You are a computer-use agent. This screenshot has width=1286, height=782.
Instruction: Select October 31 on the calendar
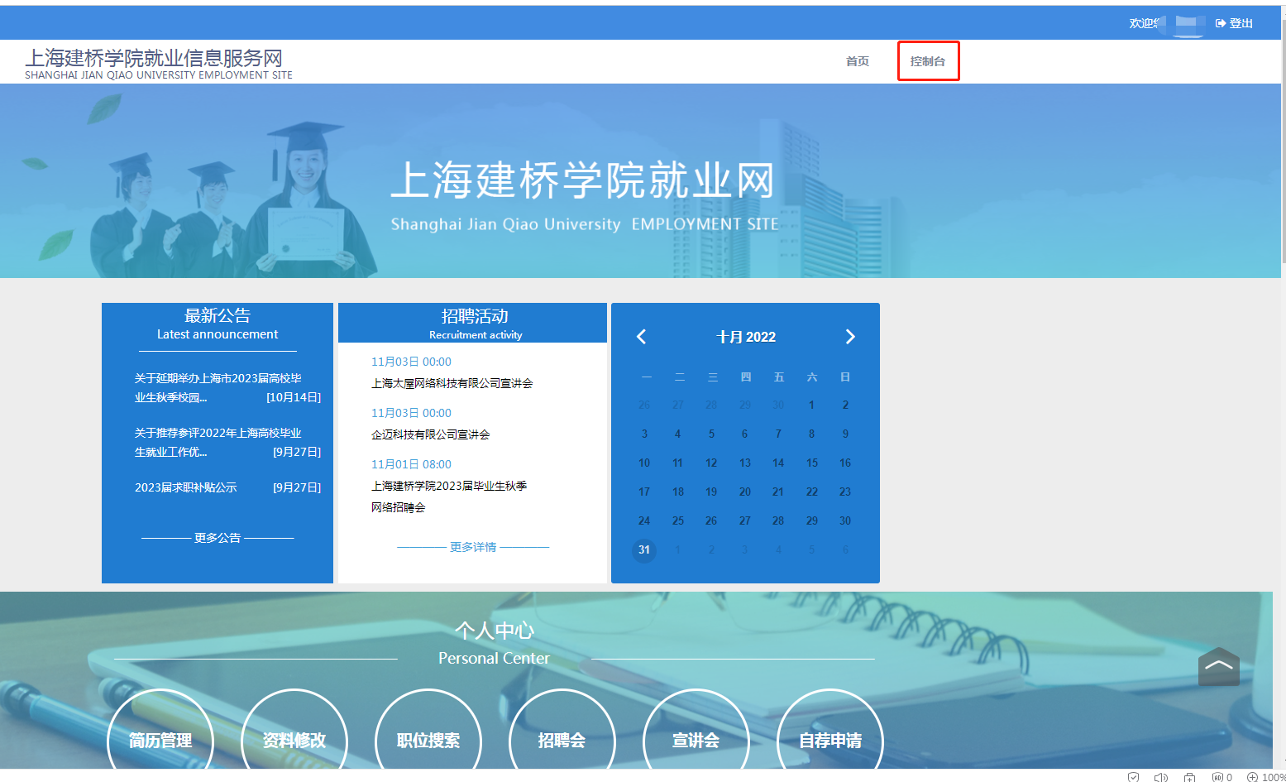pyautogui.click(x=644, y=549)
